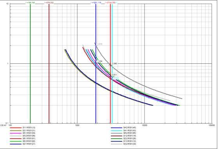
Task: Click the 10000 x-axis tick label
Action: 144,125
